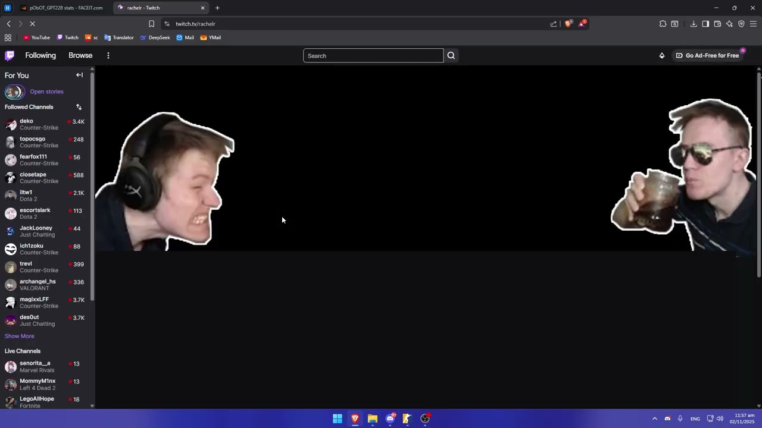The height and width of the screenshot is (428, 762).
Task: Click the magnifier search button
Action: (x=451, y=56)
